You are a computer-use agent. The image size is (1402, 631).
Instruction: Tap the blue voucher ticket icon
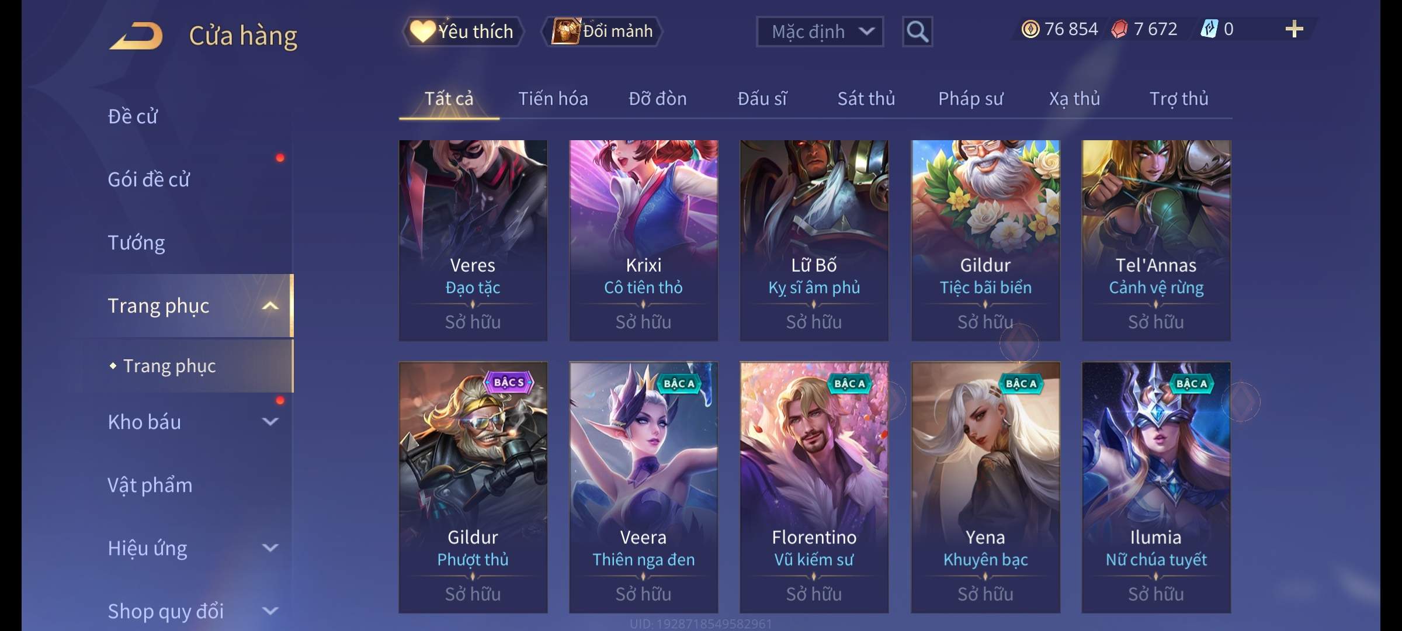pos(1209,29)
